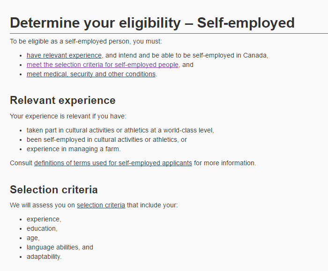Click the 'education,' list item
328x271 pixels.
click(42, 228)
